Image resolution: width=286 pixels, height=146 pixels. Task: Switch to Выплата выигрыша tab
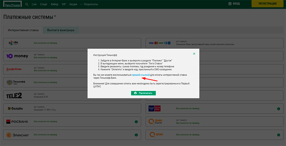tap(61, 30)
